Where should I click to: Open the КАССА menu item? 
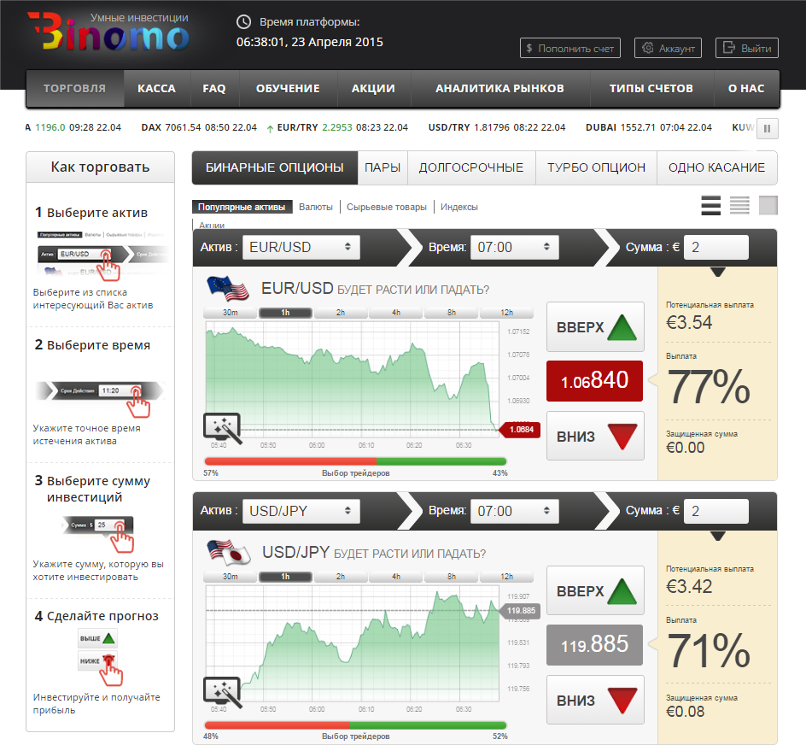156,89
